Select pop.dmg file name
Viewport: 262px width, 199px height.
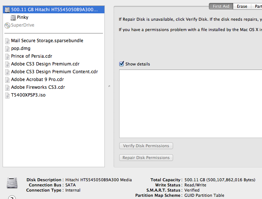click(x=21, y=48)
